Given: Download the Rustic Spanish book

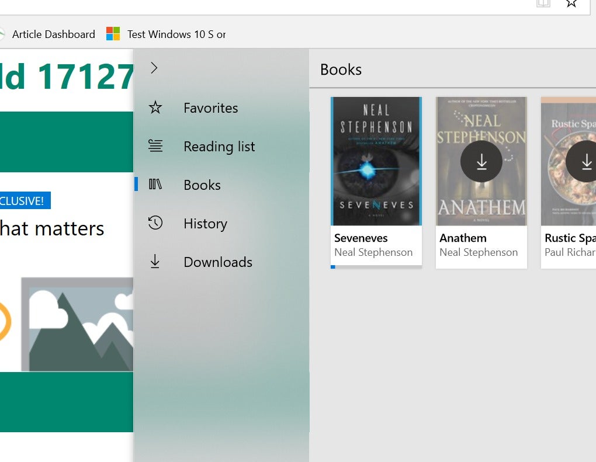Looking at the screenshot, I should pyautogui.click(x=581, y=161).
